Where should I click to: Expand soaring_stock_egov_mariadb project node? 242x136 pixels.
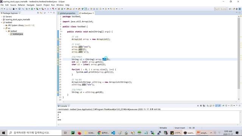point(2,19)
